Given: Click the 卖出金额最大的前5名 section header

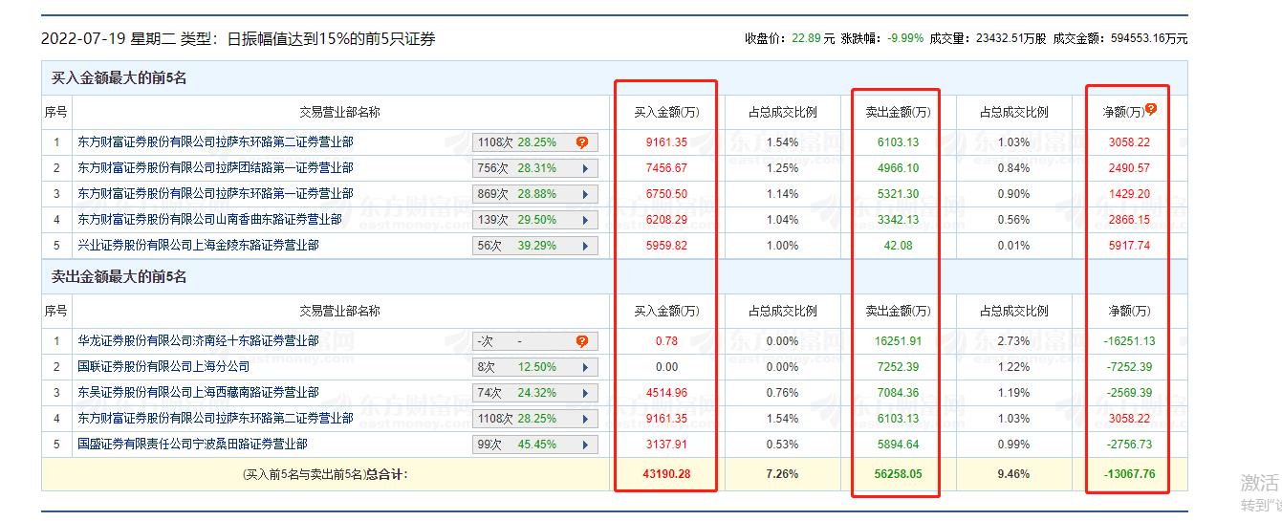Looking at the screenshot, I should [120, 276].
